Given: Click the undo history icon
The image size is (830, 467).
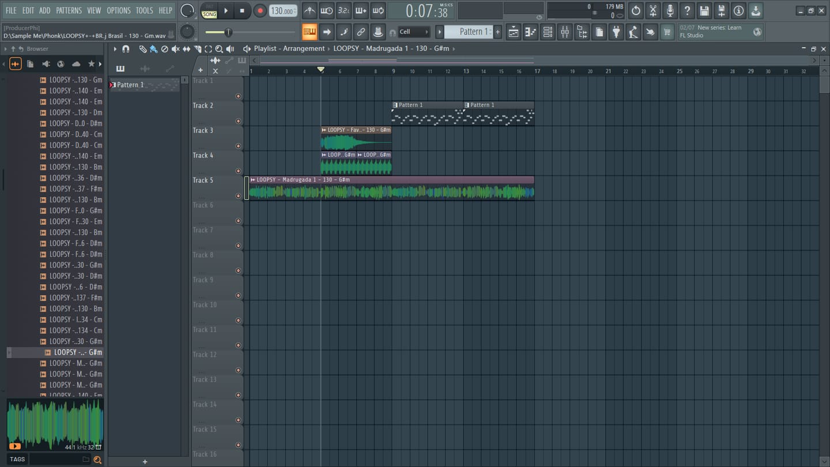Looking at the screenshot, I should click(x=635, y=10).
